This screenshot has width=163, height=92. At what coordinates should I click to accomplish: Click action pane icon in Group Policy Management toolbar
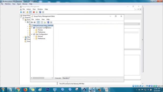click(x=43, y=12)
